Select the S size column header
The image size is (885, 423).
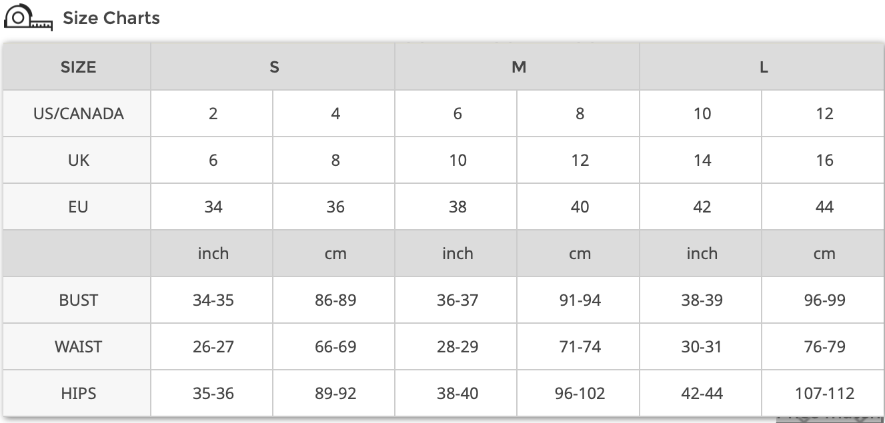(274, 67)
